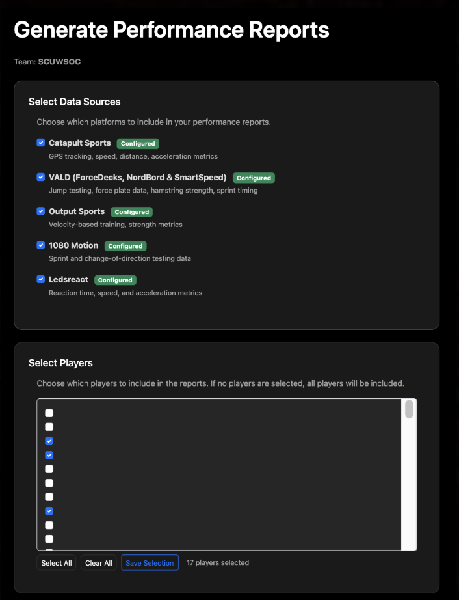Toggle the VALD ForceDecks data source checkbox
This screenshot has height=600, width=459.
(x=41, y=177)
